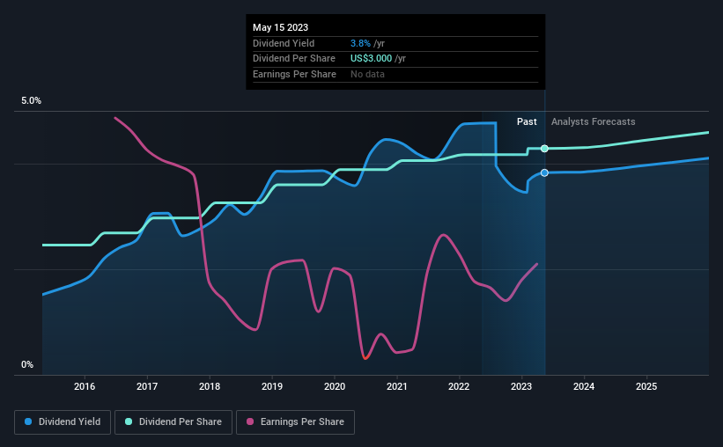Image resolution: width=723 pixels, height=447 pixels.
Task: Click the 2020 x-axis year label
Action: point(335,386)
